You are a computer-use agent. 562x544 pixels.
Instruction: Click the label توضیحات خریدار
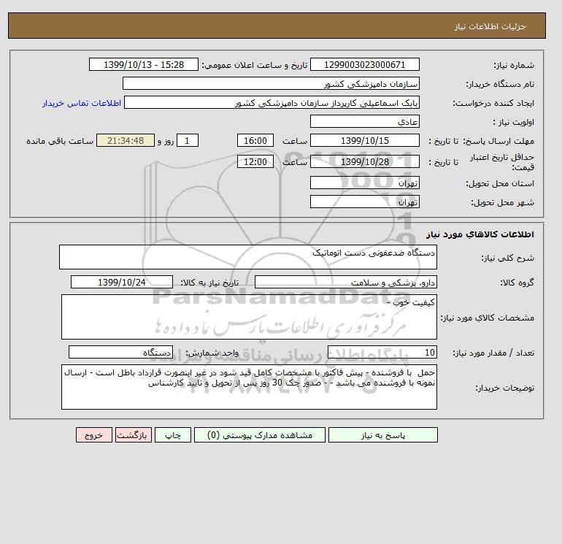(504, 388)
